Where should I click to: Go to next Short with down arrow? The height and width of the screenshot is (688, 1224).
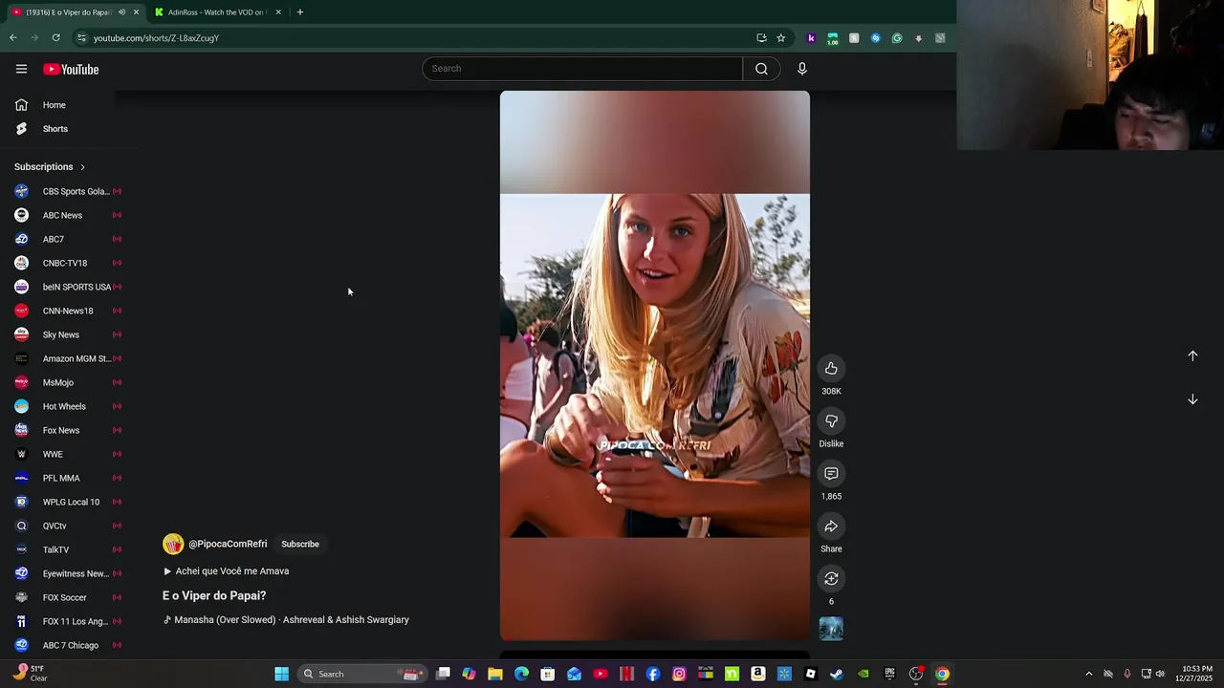pyautogui.click(x=1192, y=399)
